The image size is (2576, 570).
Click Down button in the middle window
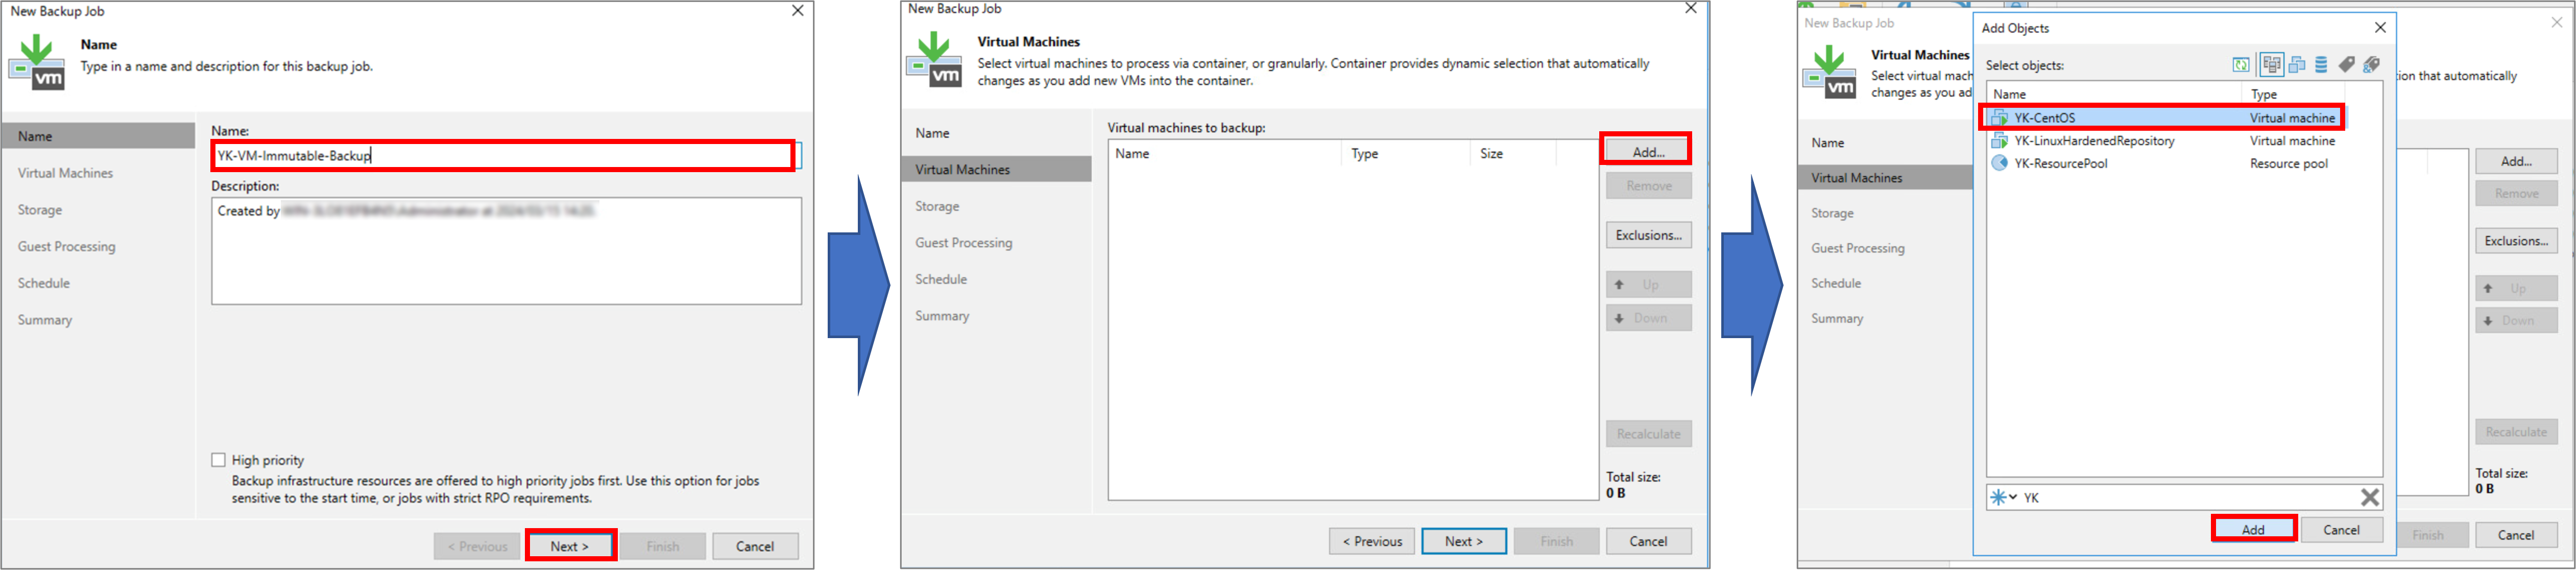click(1648, 318)
